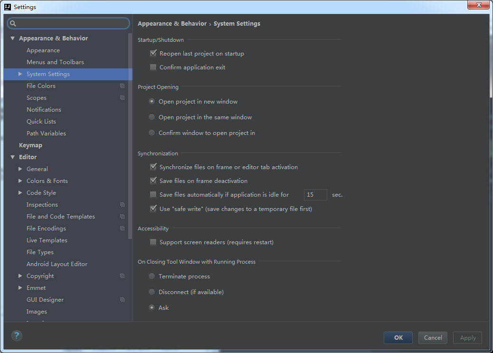
Task: Click inside the settings search field
Action: click(x=68, y=23)
